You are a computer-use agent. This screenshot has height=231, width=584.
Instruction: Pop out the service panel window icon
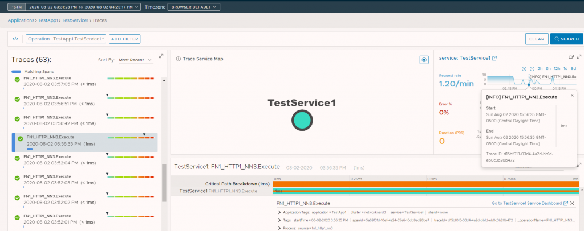571,57
